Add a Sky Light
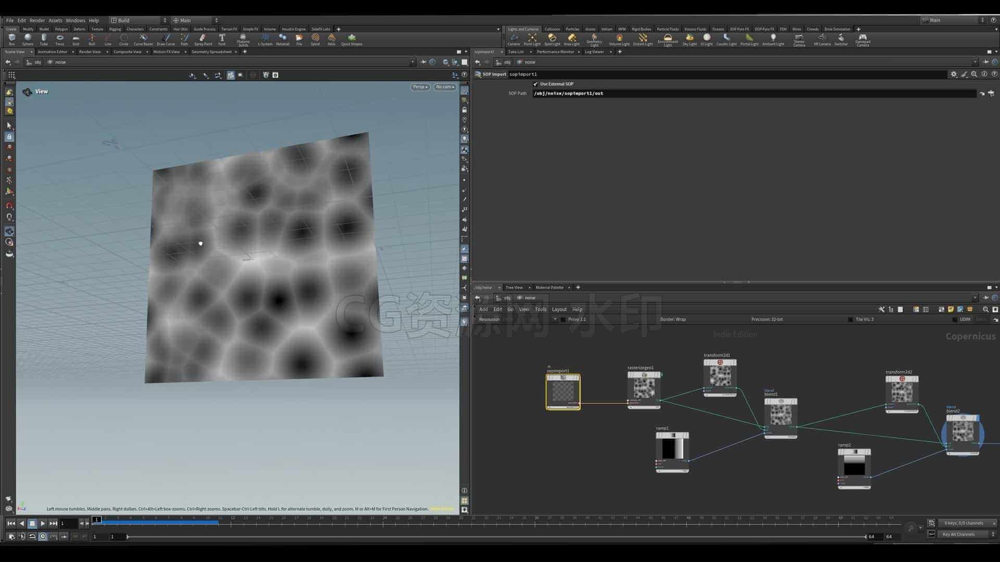 (690, 40)
